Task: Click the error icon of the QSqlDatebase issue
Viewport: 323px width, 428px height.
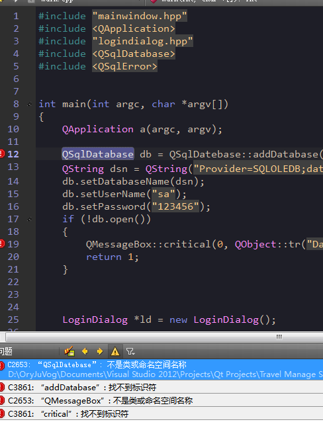Action: [2, 366]
